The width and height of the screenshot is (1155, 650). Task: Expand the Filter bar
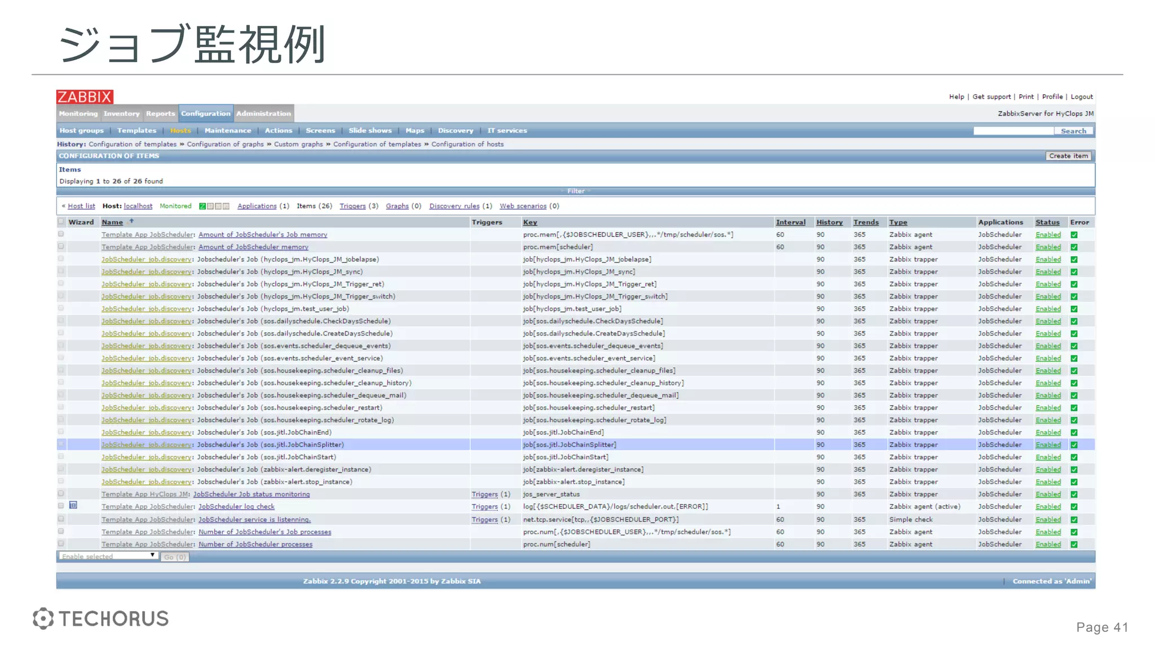(575, 191)
